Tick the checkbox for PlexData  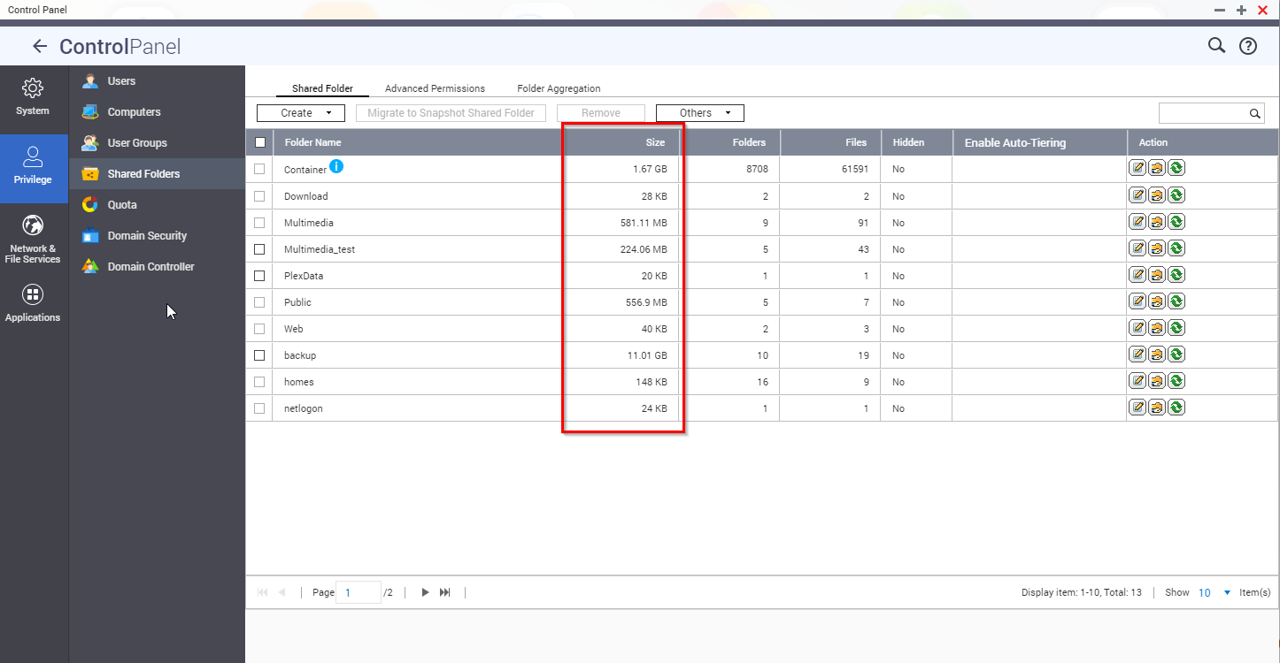click(259, 276)
